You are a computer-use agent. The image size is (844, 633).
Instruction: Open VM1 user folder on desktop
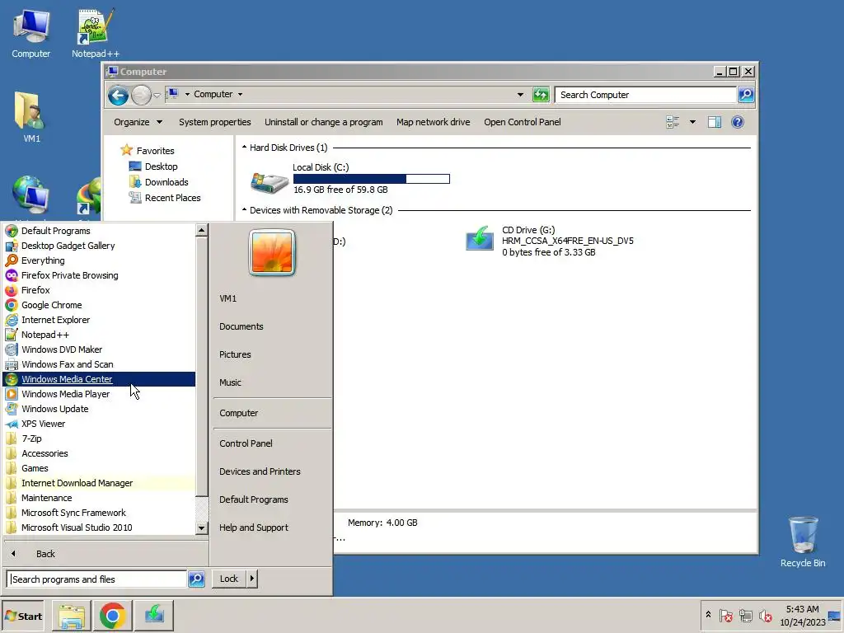[x=31, y=117]
